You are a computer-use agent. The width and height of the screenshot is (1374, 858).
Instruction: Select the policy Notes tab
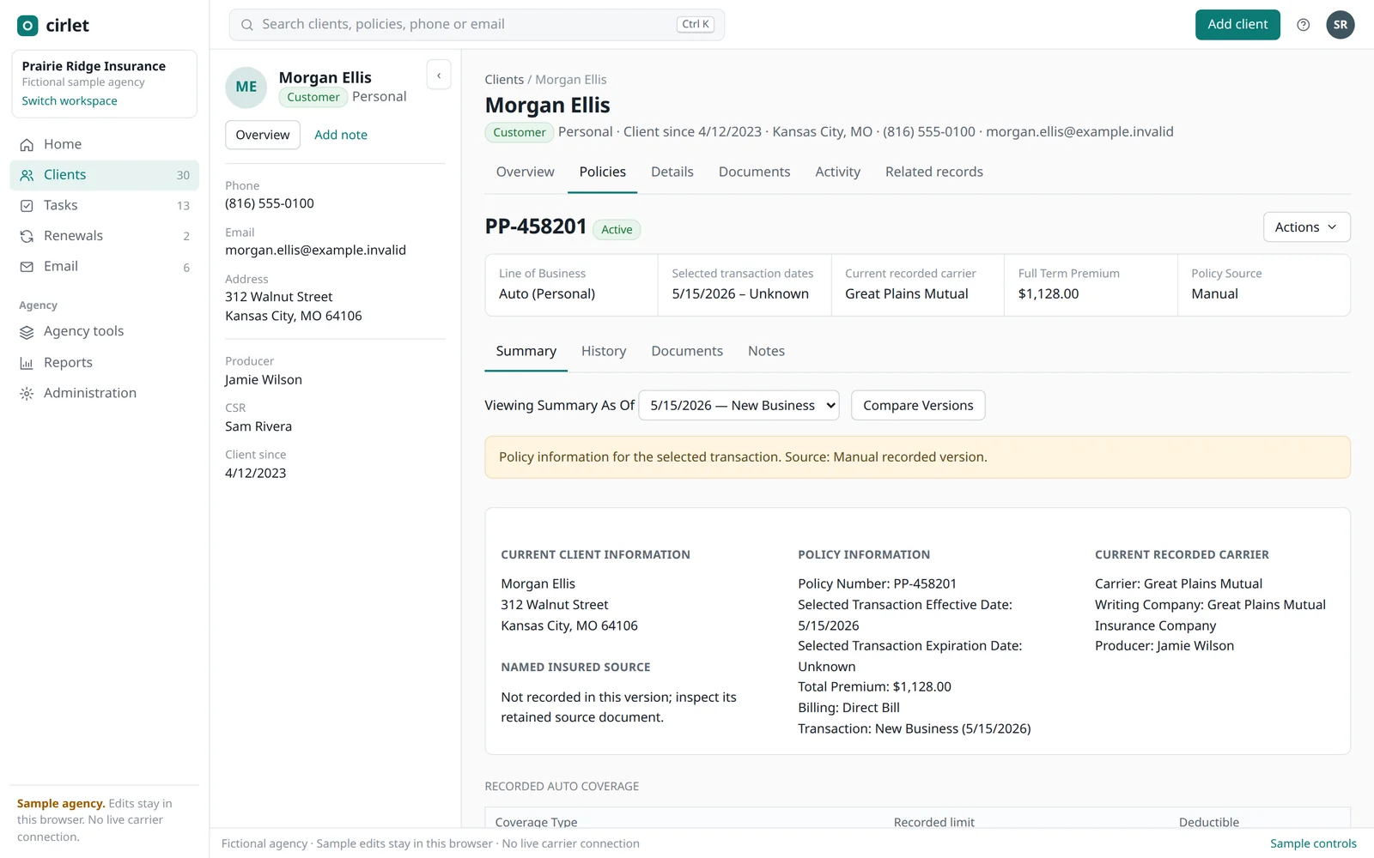(x=766, y=351)
